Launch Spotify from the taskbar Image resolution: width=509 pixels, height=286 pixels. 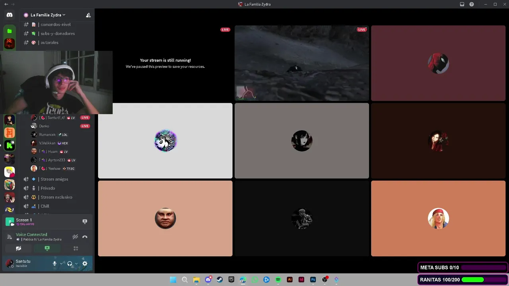(278, 280)
